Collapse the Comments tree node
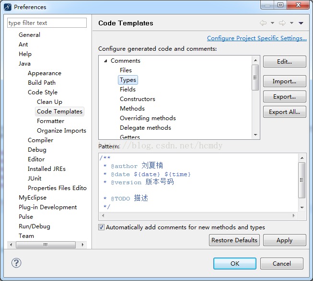 (105, 61)
